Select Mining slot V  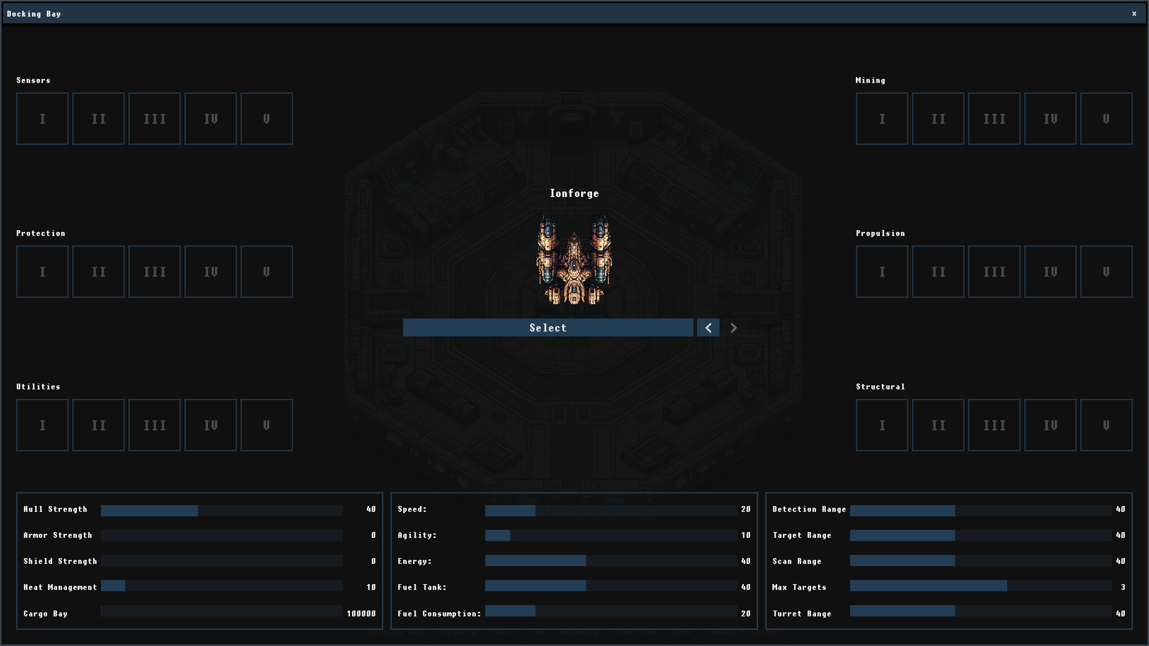pos(1106,118)
